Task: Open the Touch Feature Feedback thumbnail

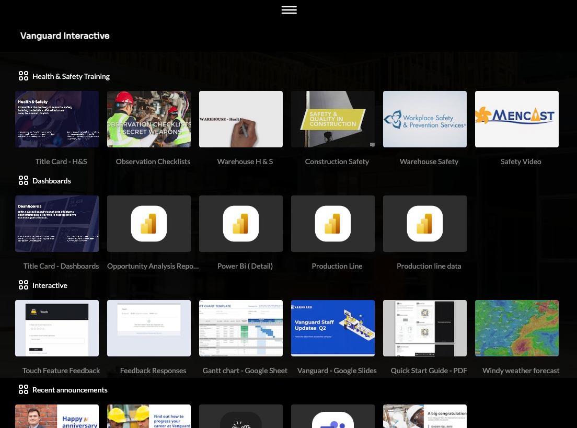Action: 57,328
